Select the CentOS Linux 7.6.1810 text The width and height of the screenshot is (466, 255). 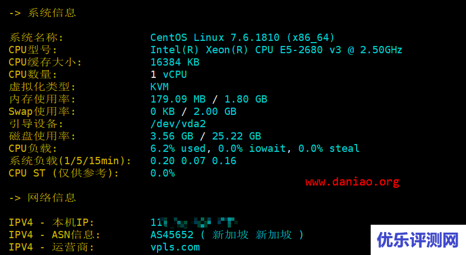(215, 38)
